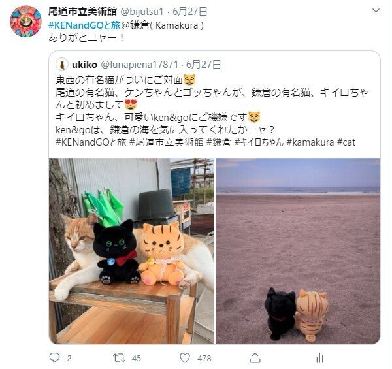Screen dimensions: 392x369
Task: Open the beach photo with plush cats
Action: point(298,251)
